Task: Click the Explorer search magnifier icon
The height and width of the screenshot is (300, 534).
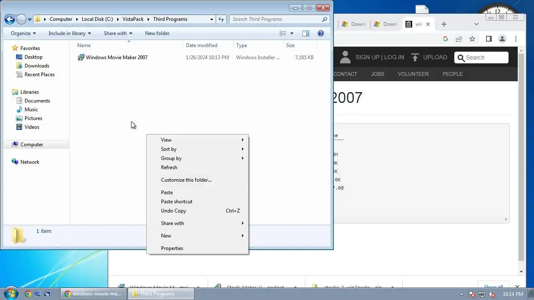Action: coord(325,19)
